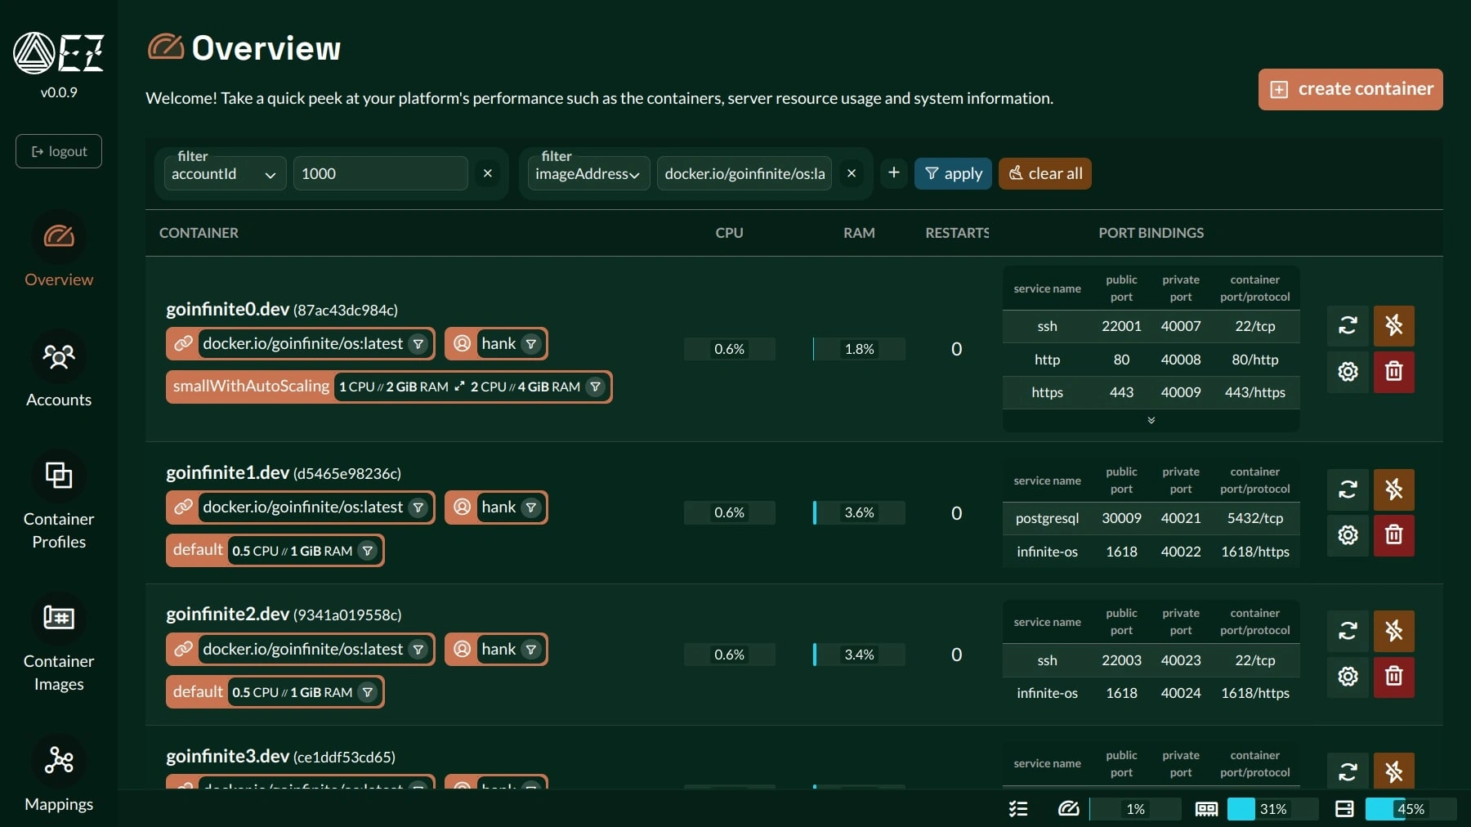Viewport: 1471px width, 827px height.
Task: Expand more port bindings for goinfinite0.dev
Action: (x=1151, y=420)
